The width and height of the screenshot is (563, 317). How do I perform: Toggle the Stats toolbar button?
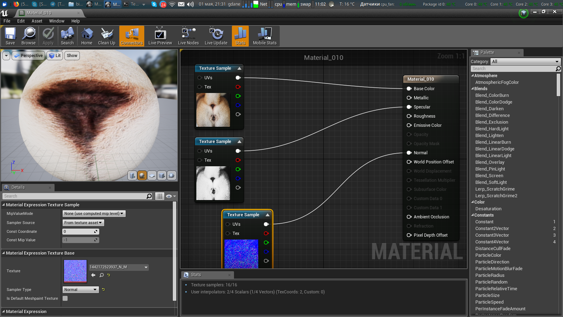[x=240, y=36]
